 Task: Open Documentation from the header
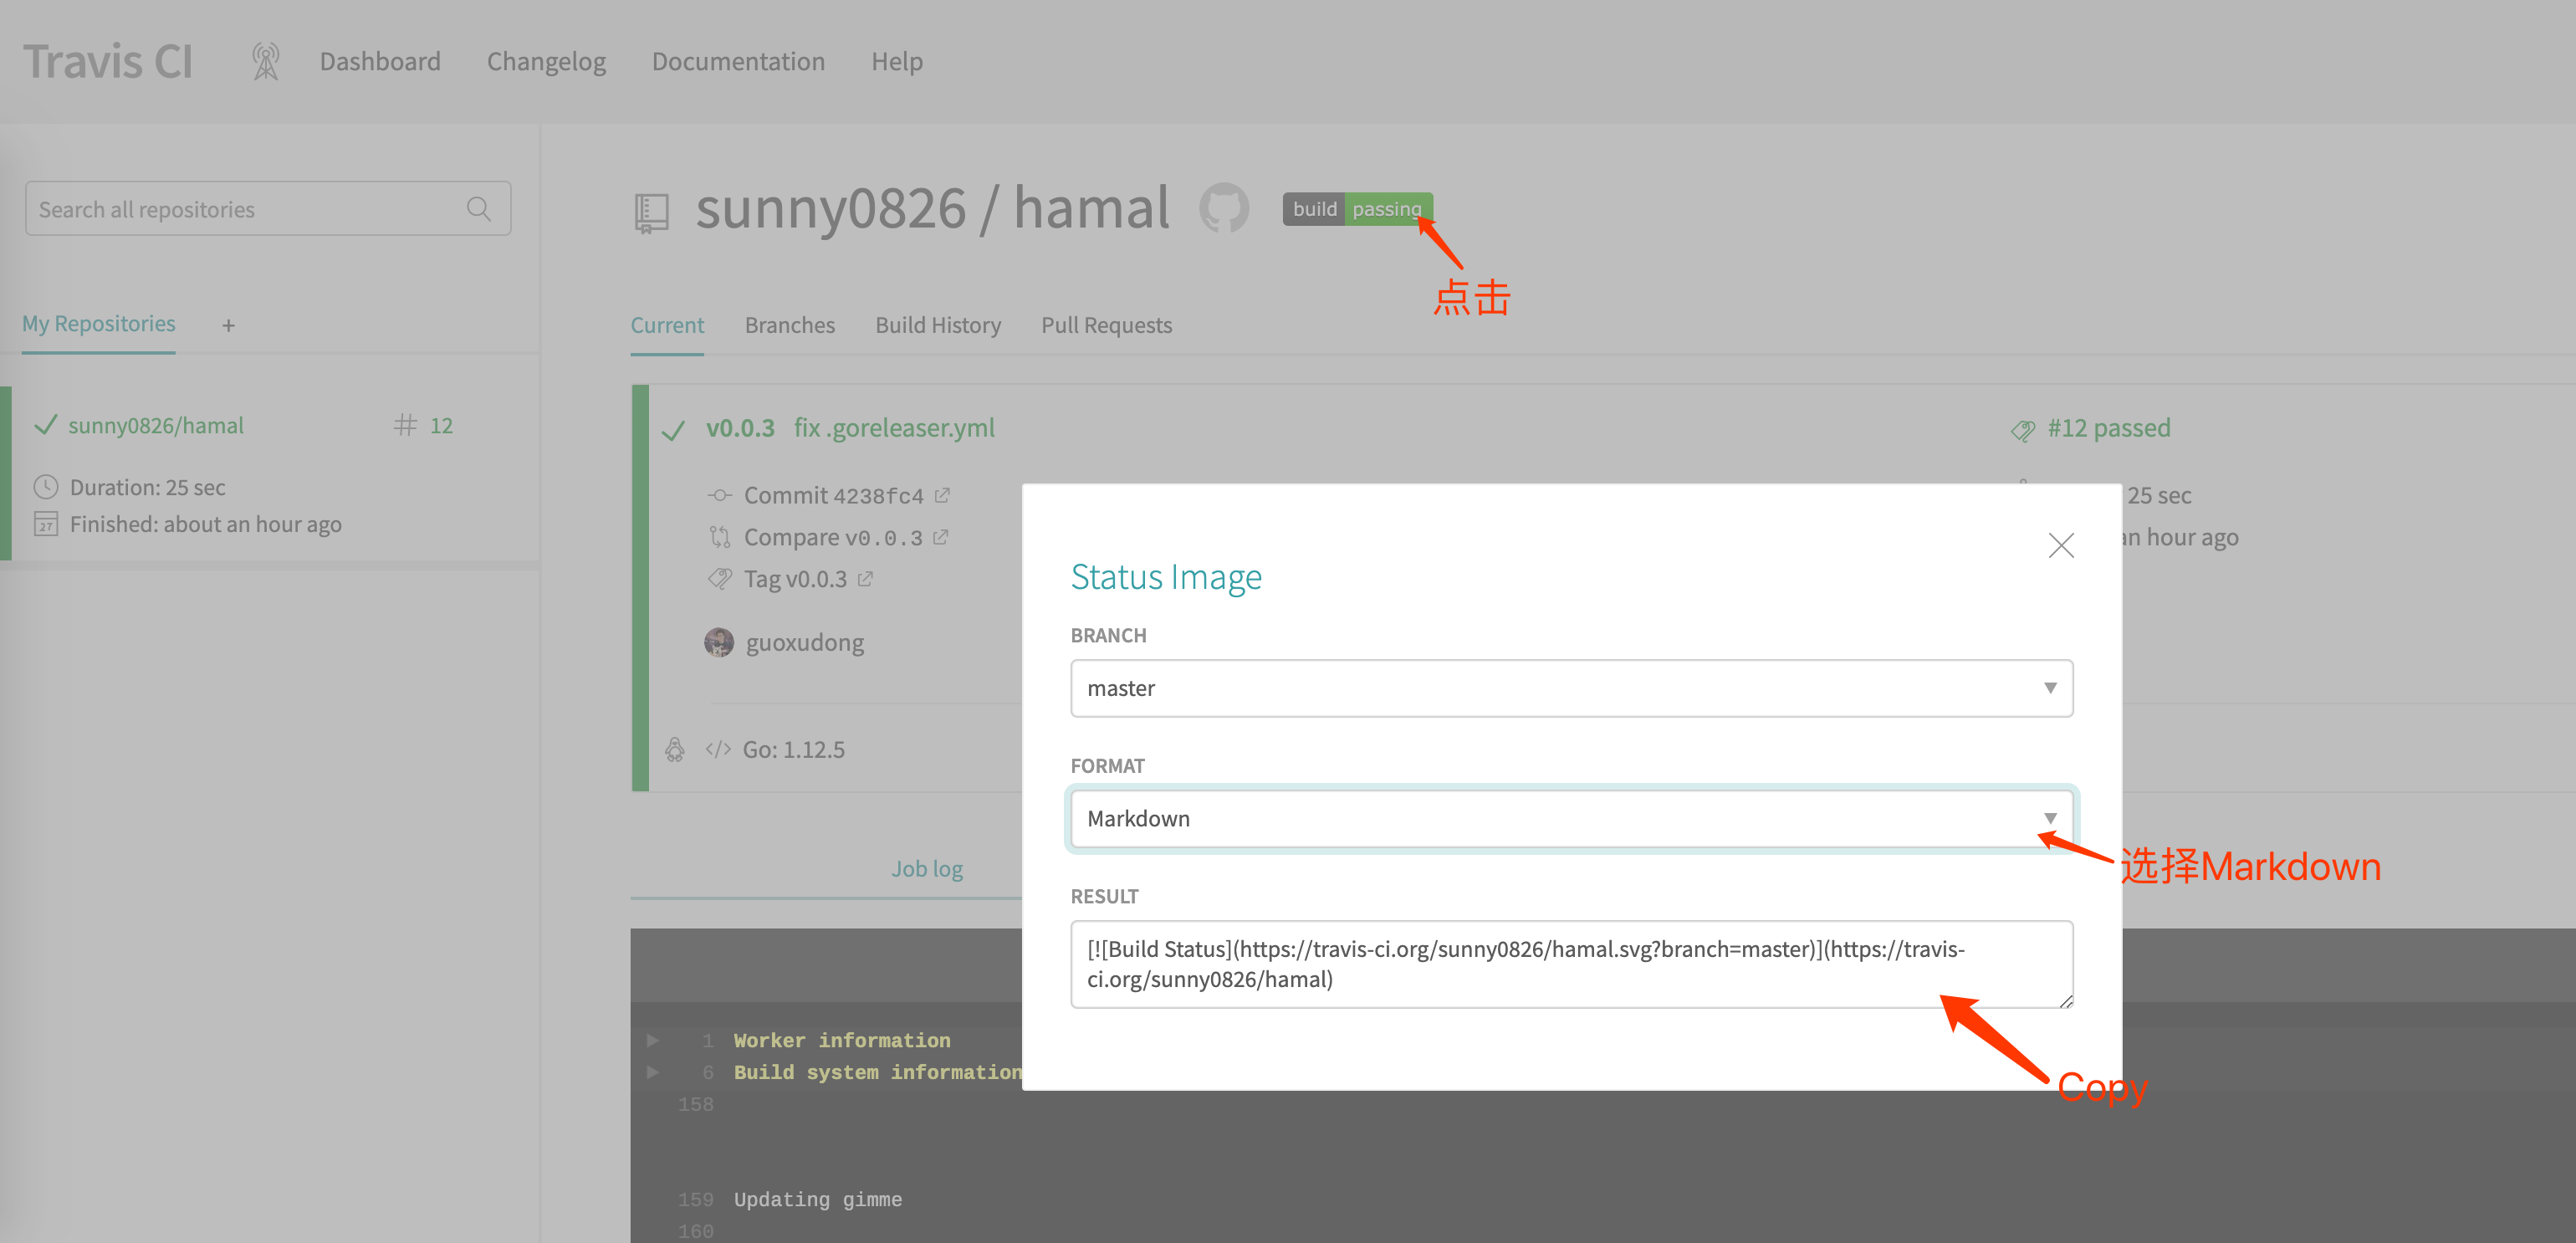coord(738,62)
